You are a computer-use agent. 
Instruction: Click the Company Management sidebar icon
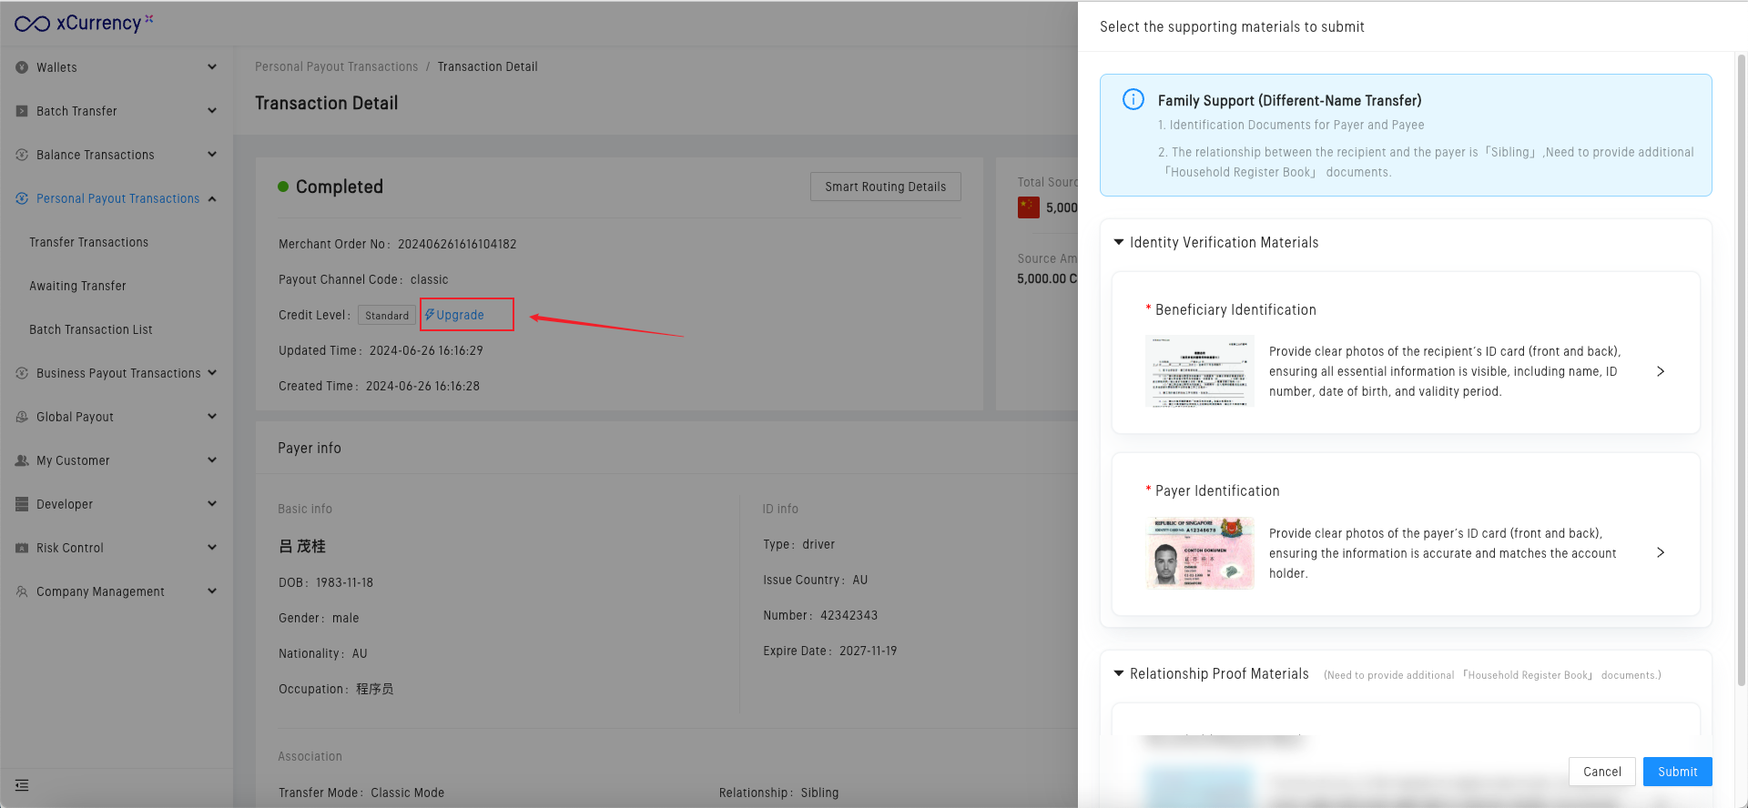pos(22,591)
